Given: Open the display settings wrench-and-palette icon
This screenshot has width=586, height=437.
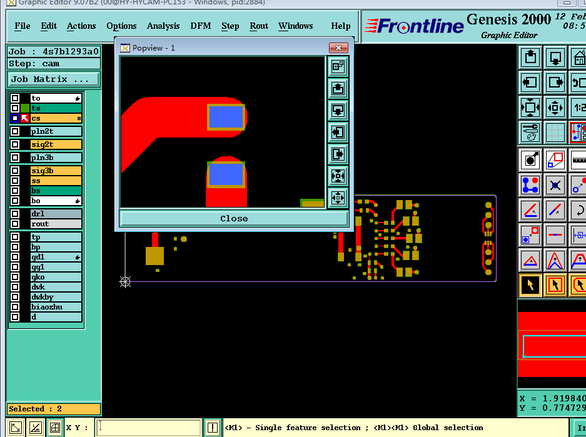Looking at the screenshot, I should (x=530, y=133).
